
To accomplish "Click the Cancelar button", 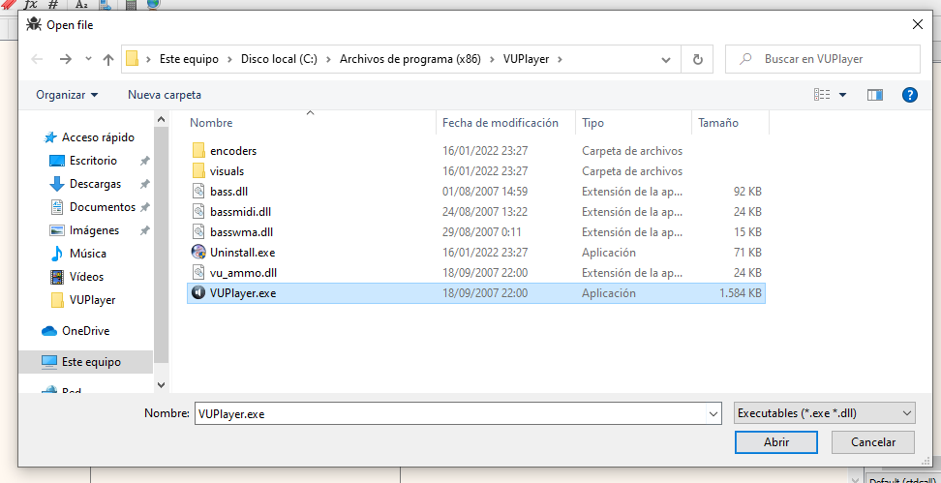I will pyautogui.click(x=873, y=442).
